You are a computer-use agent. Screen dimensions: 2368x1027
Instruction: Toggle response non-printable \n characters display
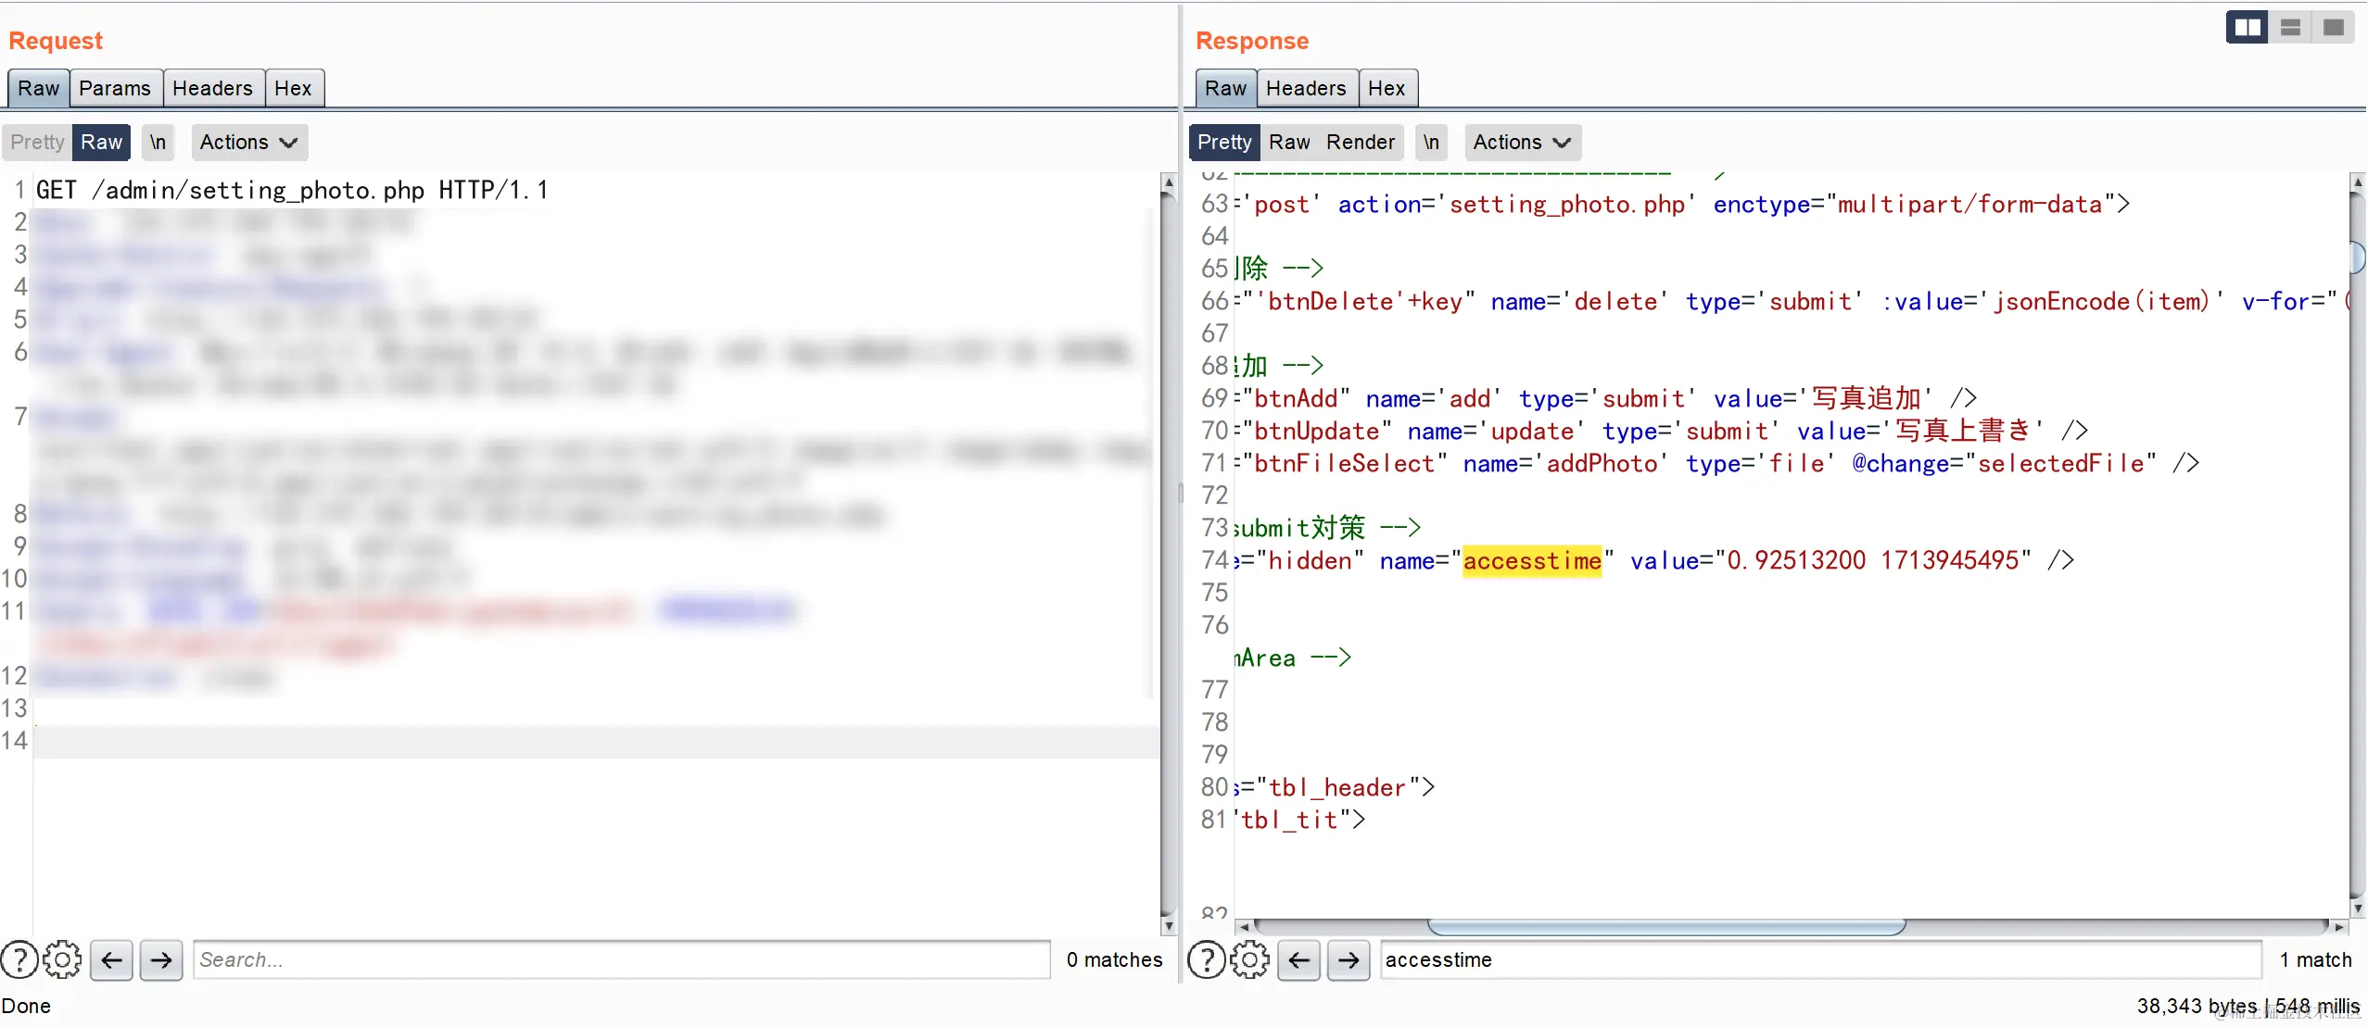(1431, 142)
